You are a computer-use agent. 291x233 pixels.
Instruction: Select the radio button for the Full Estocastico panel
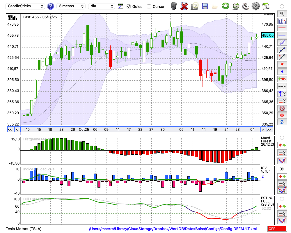[x=282, y=199]
